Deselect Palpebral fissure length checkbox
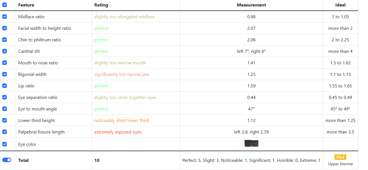 pyautogui.click(x=5, y=132)
